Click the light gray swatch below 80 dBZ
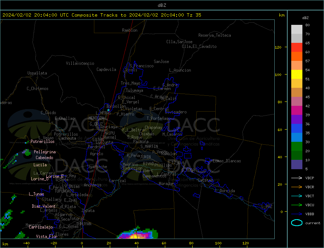 tap(297, 30)
